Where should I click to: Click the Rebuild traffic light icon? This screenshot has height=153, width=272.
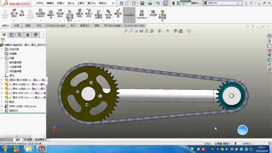(173, 3)
